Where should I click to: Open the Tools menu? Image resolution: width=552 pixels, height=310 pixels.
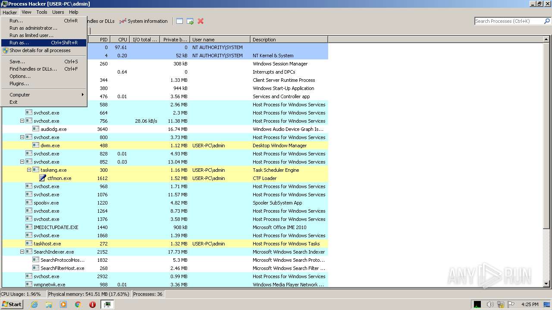42,12
